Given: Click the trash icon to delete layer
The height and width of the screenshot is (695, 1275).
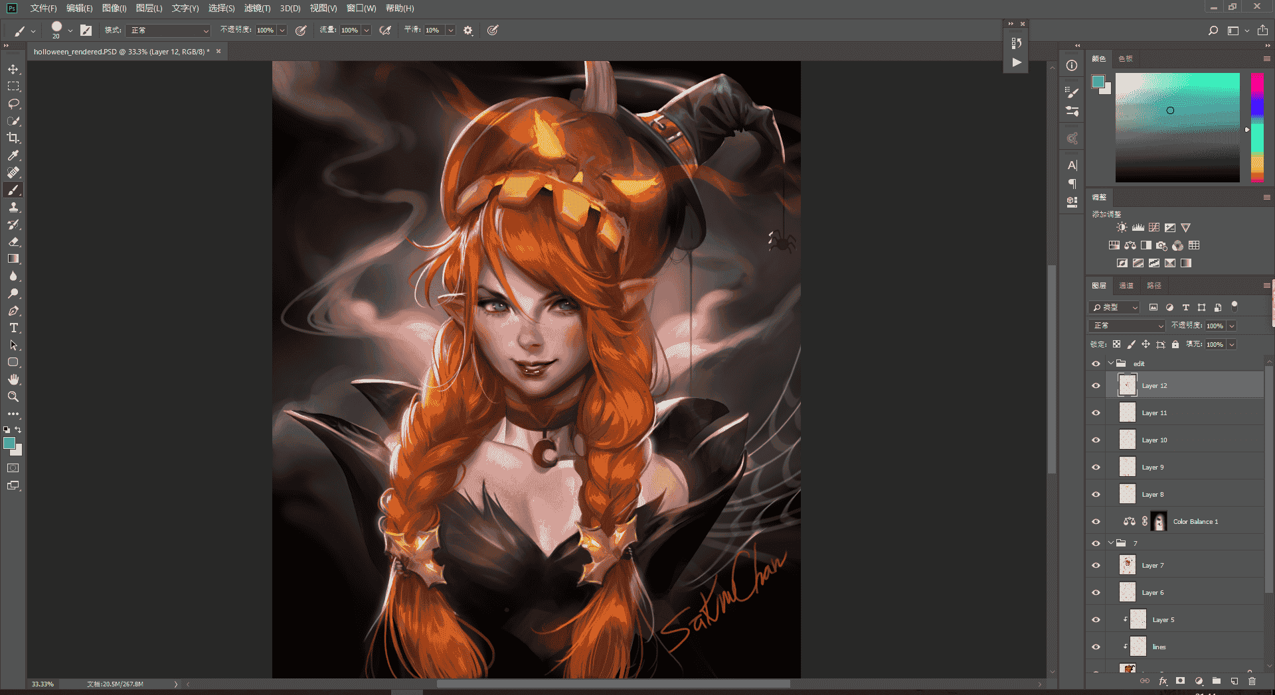Looking at the screenshot, I should [x=1252, y=681].
